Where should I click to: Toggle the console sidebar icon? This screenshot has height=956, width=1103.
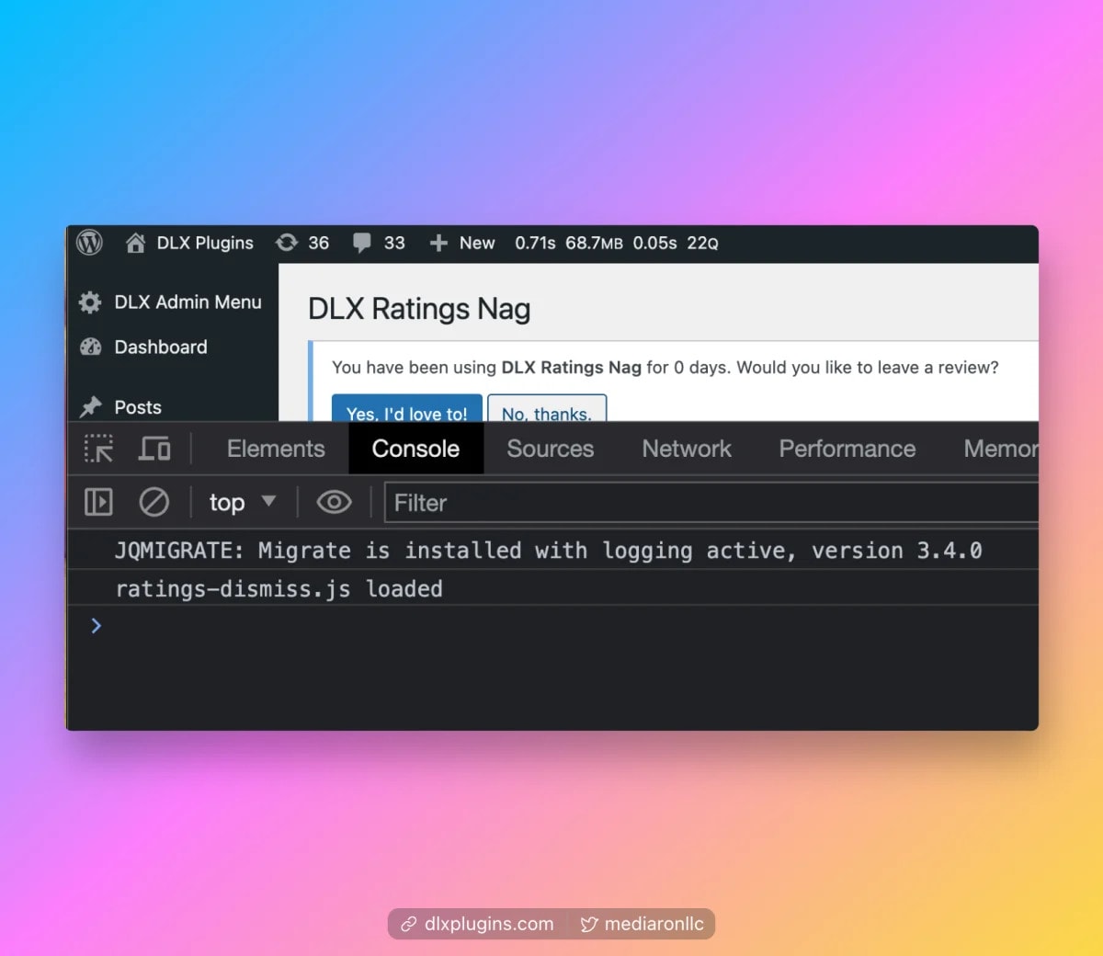pyautogui.click(x=98, y=502)
